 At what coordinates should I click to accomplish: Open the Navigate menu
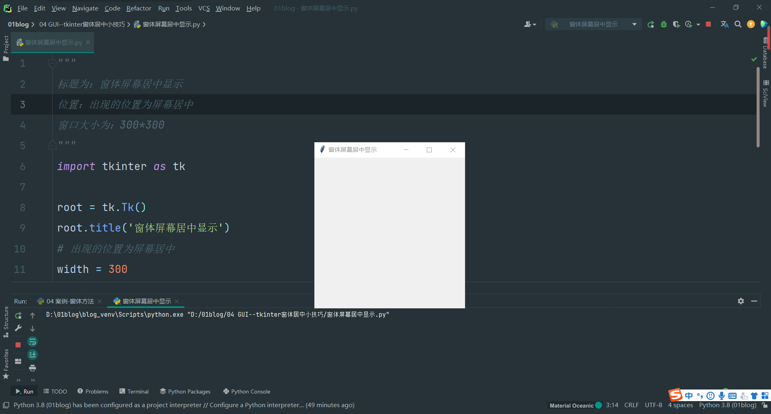(85, 8)
